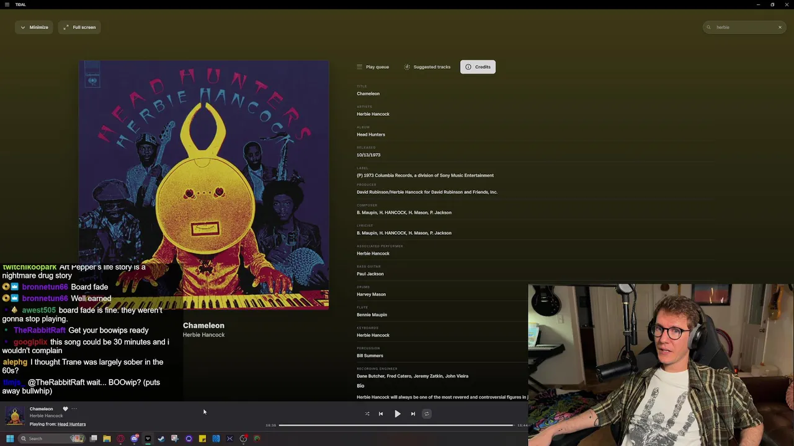
Task: Like Chameleon with the heart icon
Action: (x=65, y=409)
